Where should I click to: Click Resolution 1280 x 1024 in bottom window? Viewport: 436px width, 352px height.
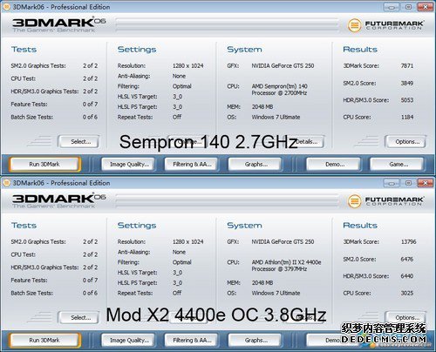[188, 241]
